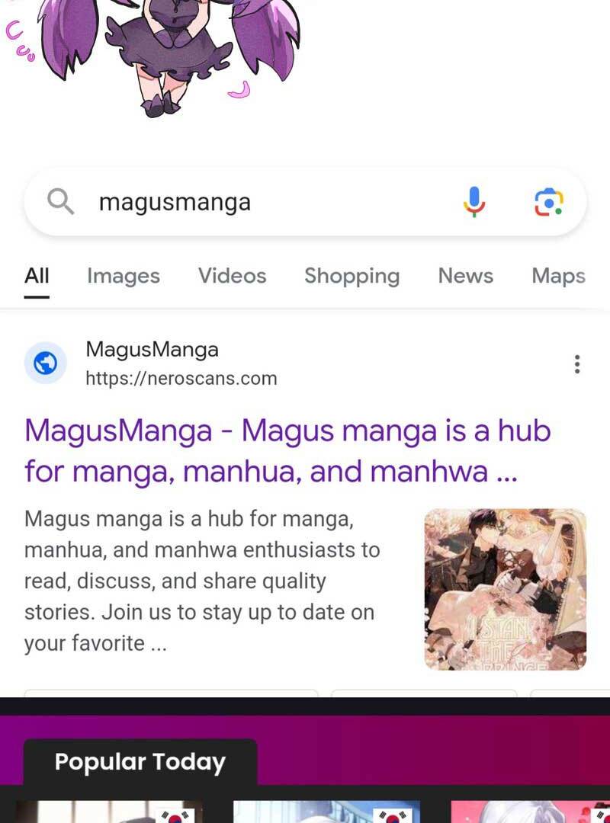
Task: Open the first Popular Today cover thumbnail
Action: point(109,812)
